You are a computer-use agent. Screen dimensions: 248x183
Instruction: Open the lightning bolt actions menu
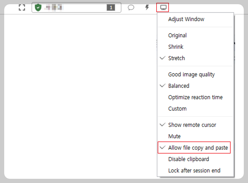click(x=147, y=7)
